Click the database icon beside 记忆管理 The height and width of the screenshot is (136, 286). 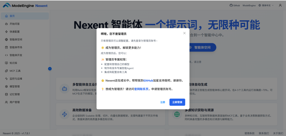click(6, 94)
